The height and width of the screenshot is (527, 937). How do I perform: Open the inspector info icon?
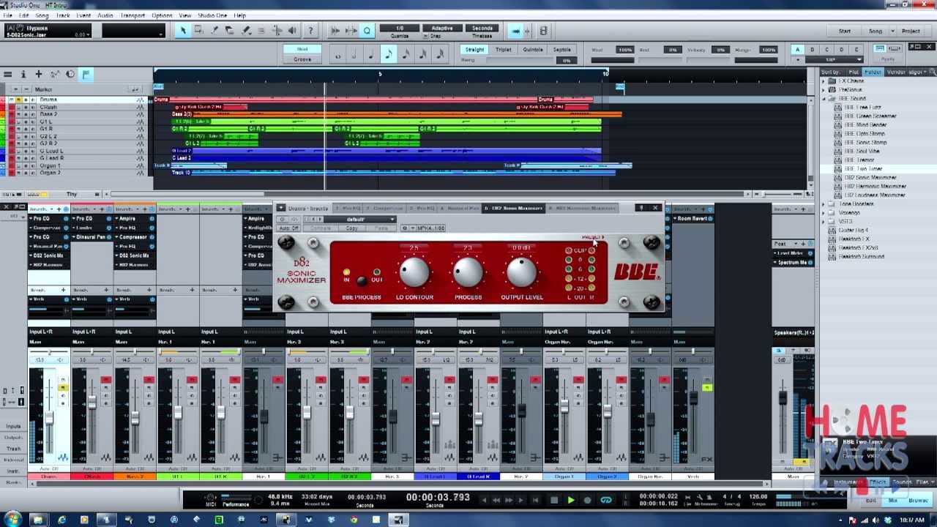click(23, 74)
